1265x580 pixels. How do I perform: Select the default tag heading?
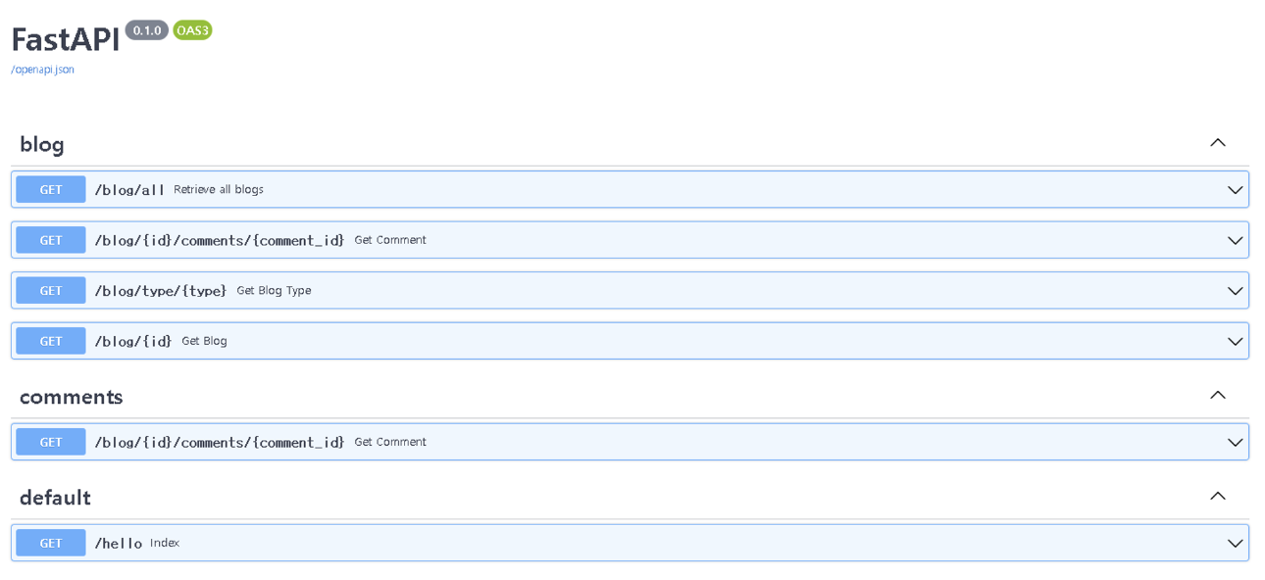tap(55, 498)
